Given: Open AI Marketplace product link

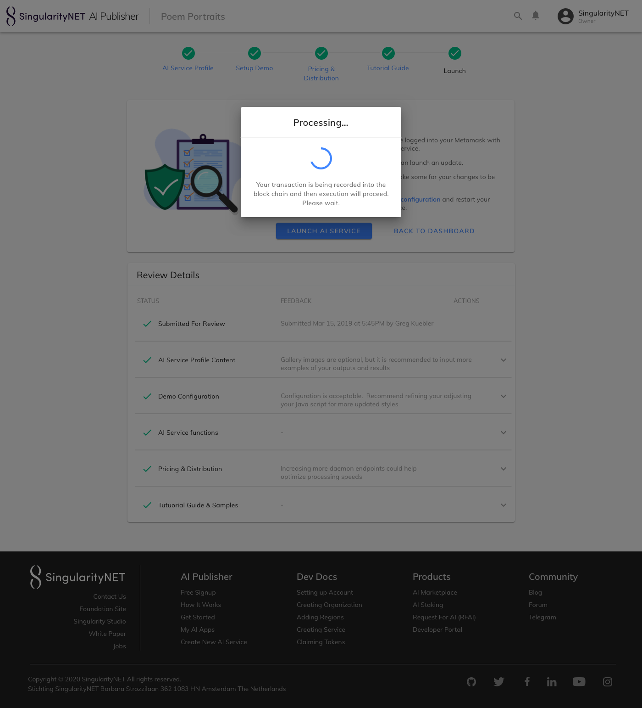Looking at the screenshot, I should pyautogui.click(x=435, y=592).
